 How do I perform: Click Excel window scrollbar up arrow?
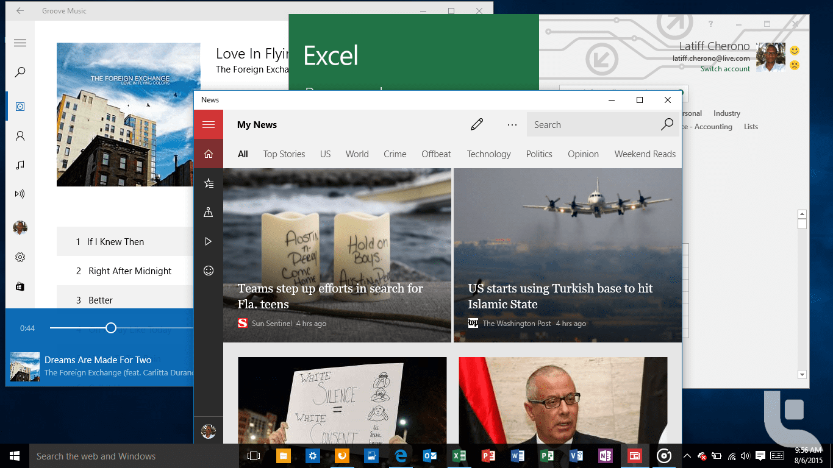click(x=802, y=214)
